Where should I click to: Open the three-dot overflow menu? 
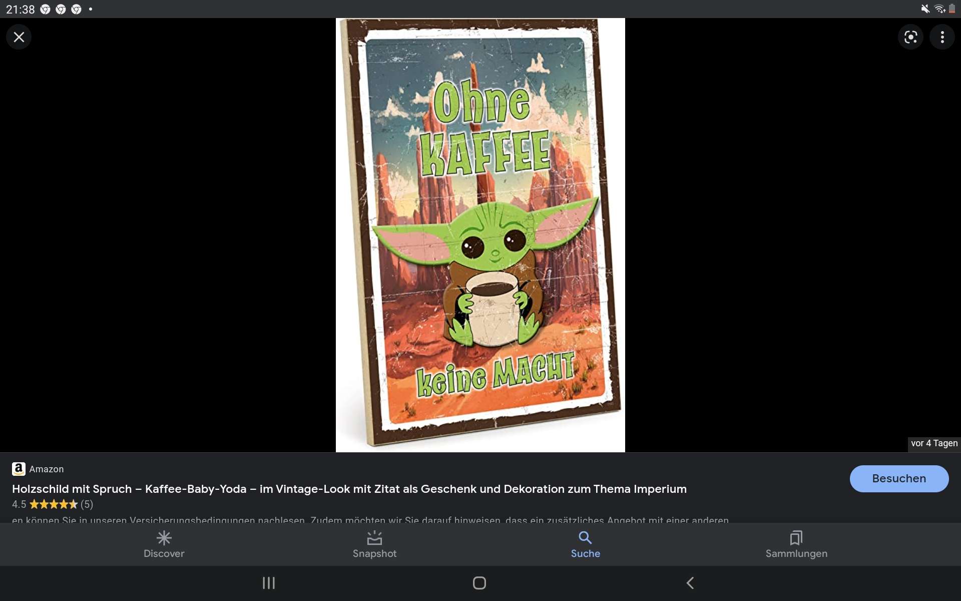click(x=942, y=37)
